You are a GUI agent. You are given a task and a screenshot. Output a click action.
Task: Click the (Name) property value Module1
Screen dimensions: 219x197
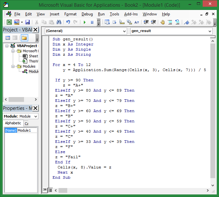point(27,130)
